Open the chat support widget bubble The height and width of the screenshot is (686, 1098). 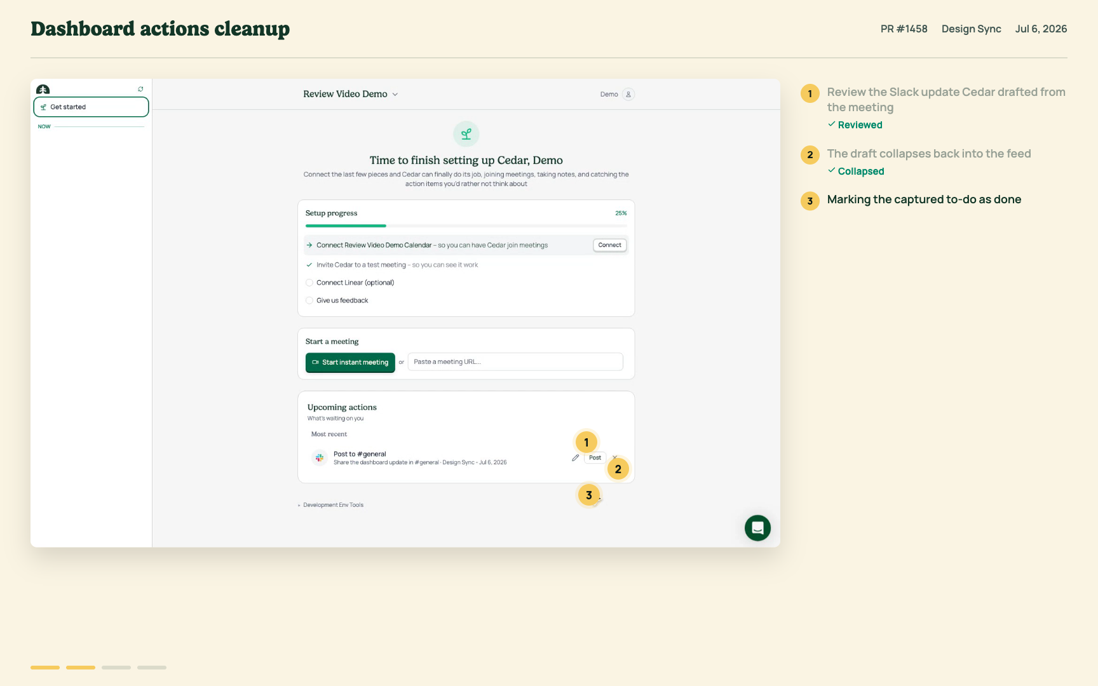(x=757, y=528)
